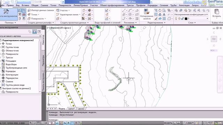Screen dimensions: 223x125
Task: Open the Layer Properties icon in Слои
Action: tap(176, 10)
